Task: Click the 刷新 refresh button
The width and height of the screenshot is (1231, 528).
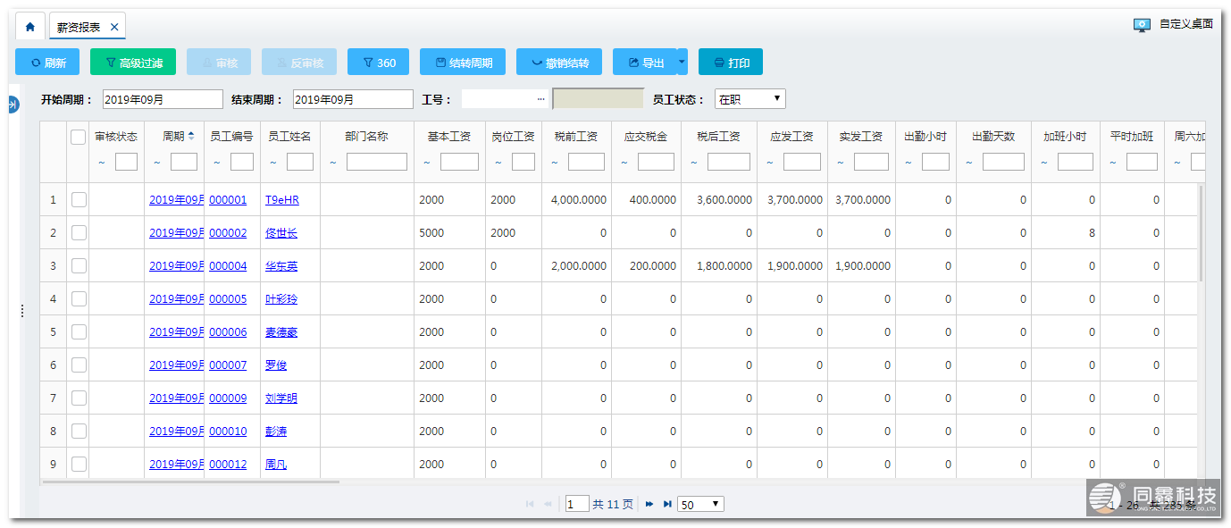Action: (47, 63)
